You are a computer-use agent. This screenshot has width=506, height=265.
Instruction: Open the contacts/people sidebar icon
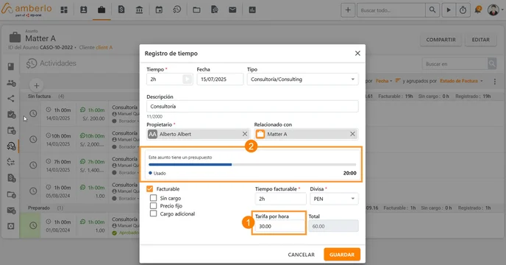point(11,83)
